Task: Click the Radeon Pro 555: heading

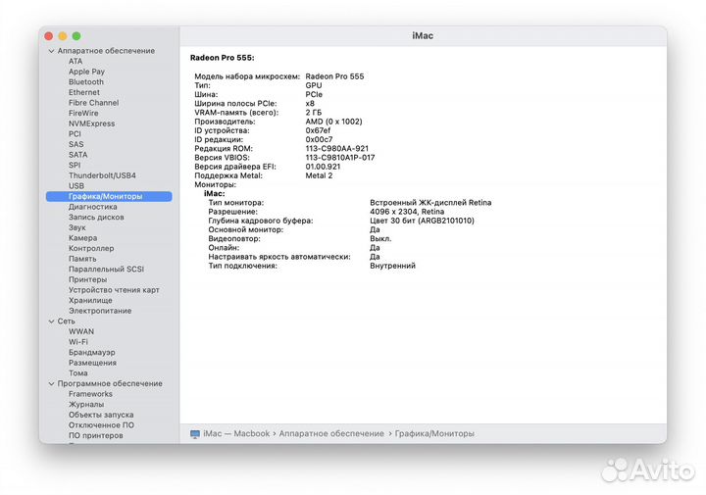Action: (x=222, y=58)
